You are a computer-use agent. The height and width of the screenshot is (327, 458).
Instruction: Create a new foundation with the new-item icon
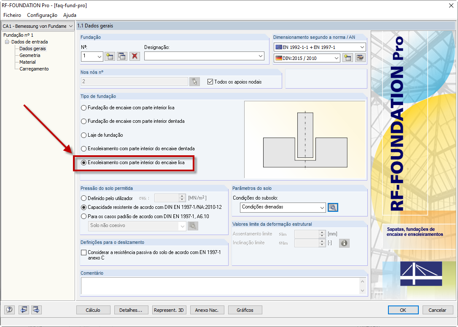[x=110, y=56]
